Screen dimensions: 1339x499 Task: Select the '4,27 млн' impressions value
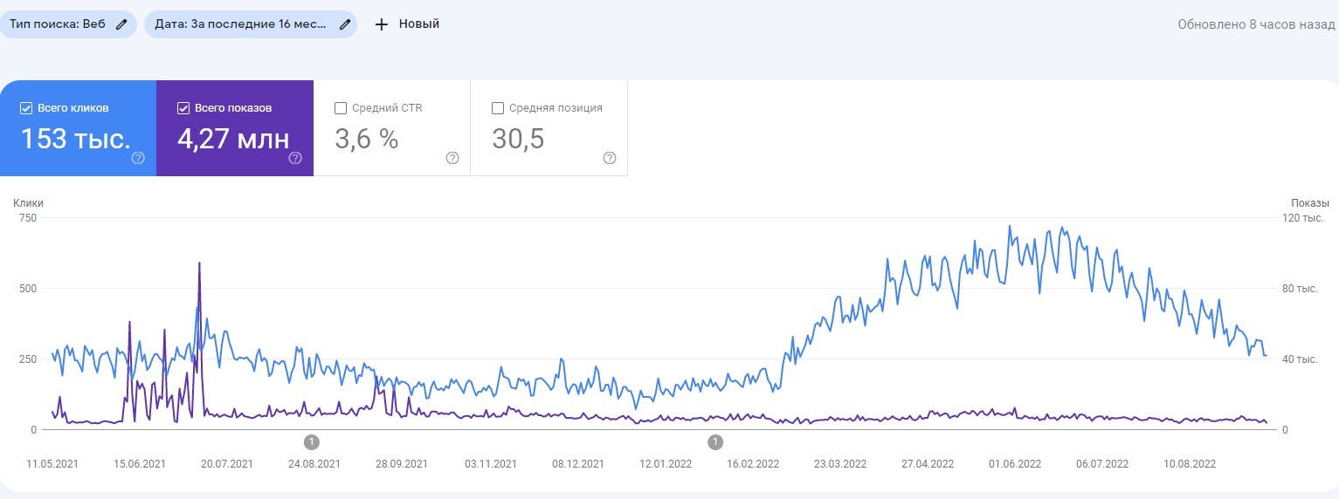pyautogui.click(x=232, y=139)
